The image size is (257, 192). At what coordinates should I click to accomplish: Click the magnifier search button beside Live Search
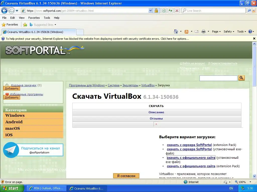(249, 11)
